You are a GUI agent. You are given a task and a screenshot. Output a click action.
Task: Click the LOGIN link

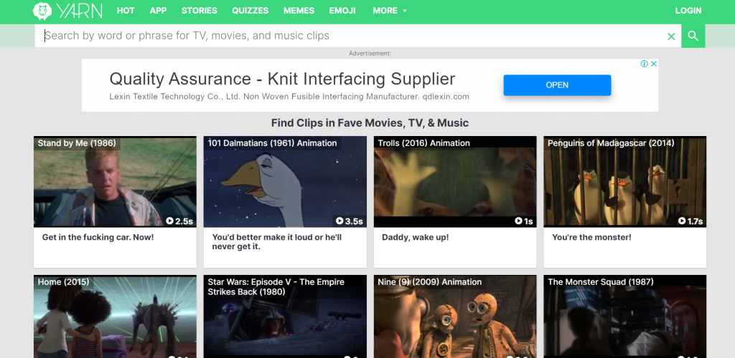pos(688,11)
